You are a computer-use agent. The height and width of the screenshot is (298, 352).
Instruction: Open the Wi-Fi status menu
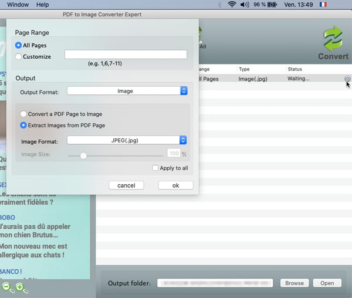point(232,5)
